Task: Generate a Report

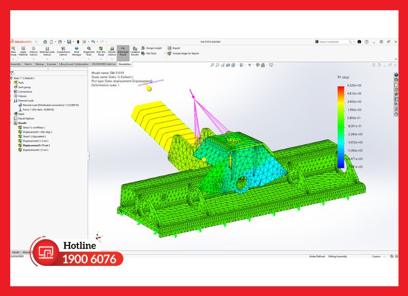Action: point(174,48)
